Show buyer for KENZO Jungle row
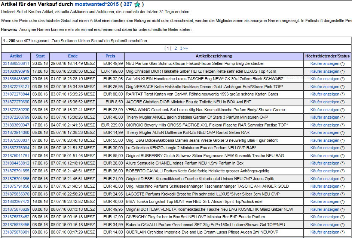 pos(325,148)
